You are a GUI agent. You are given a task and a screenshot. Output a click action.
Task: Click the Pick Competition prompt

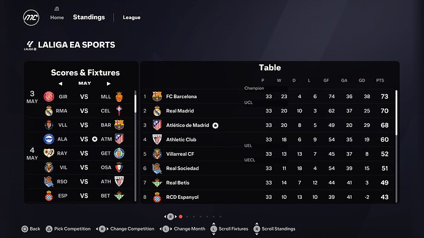pos(68,229)
